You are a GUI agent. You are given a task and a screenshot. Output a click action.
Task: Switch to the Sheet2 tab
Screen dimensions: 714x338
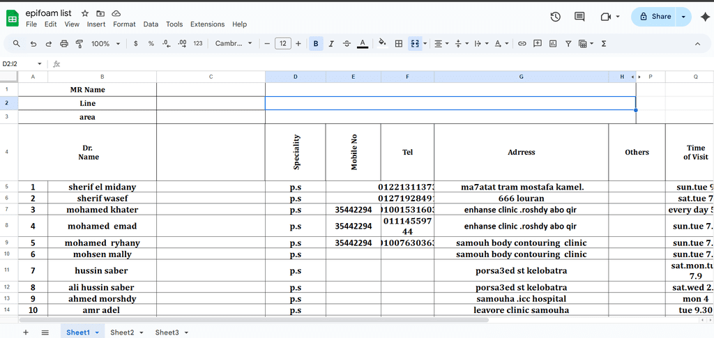pyautogui.click(x=121, y=332)
